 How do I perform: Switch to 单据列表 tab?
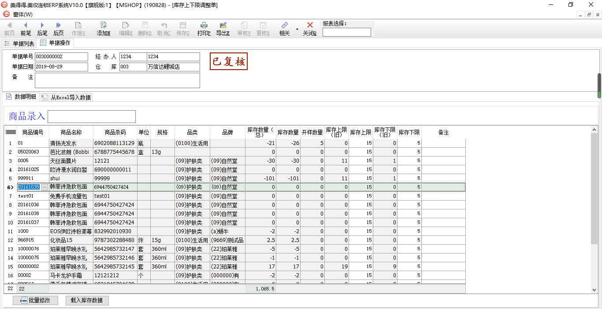point(19,44)
